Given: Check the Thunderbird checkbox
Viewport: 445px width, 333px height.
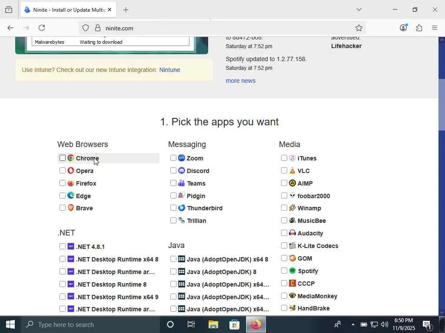Looking at the screenshot, I should 173,208.
